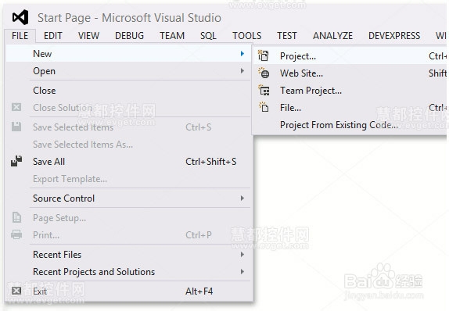Screen dimensions: 449x311
Task: Choose Exit from the File menu
Action: (128, 291)
